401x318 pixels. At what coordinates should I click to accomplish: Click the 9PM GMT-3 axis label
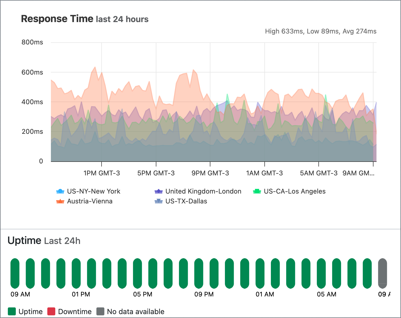[x=210, y=173]
